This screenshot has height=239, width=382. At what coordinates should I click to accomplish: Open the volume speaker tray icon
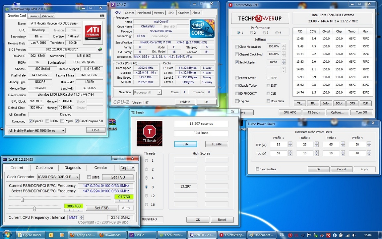[353, 235]
